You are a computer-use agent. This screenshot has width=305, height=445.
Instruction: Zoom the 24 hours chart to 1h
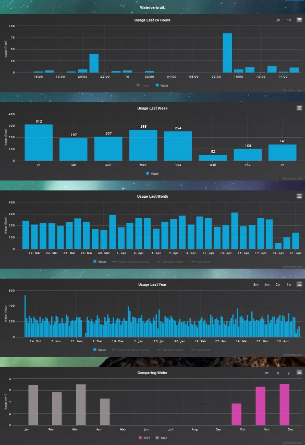point(289,20)
